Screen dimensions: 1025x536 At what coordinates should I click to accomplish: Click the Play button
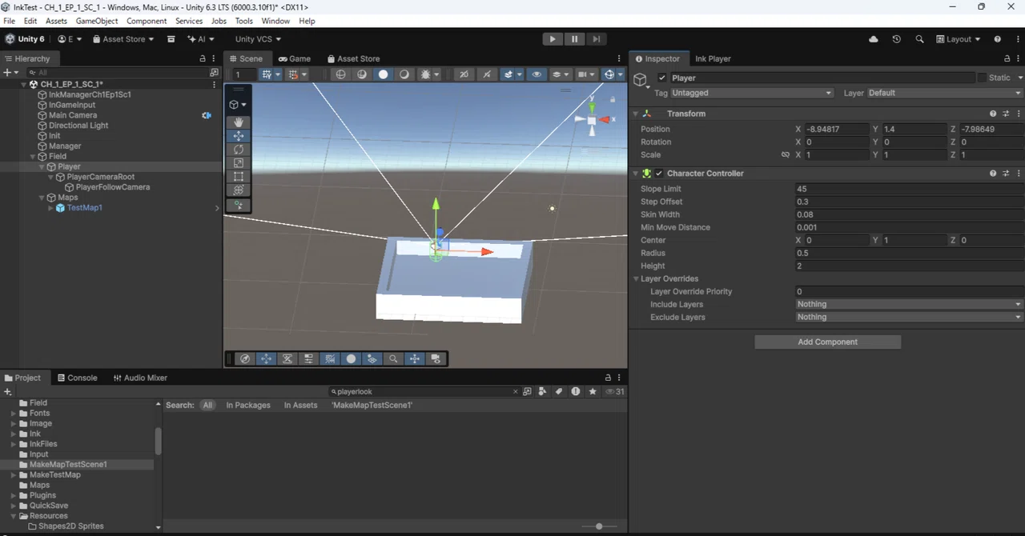(553, 39)
